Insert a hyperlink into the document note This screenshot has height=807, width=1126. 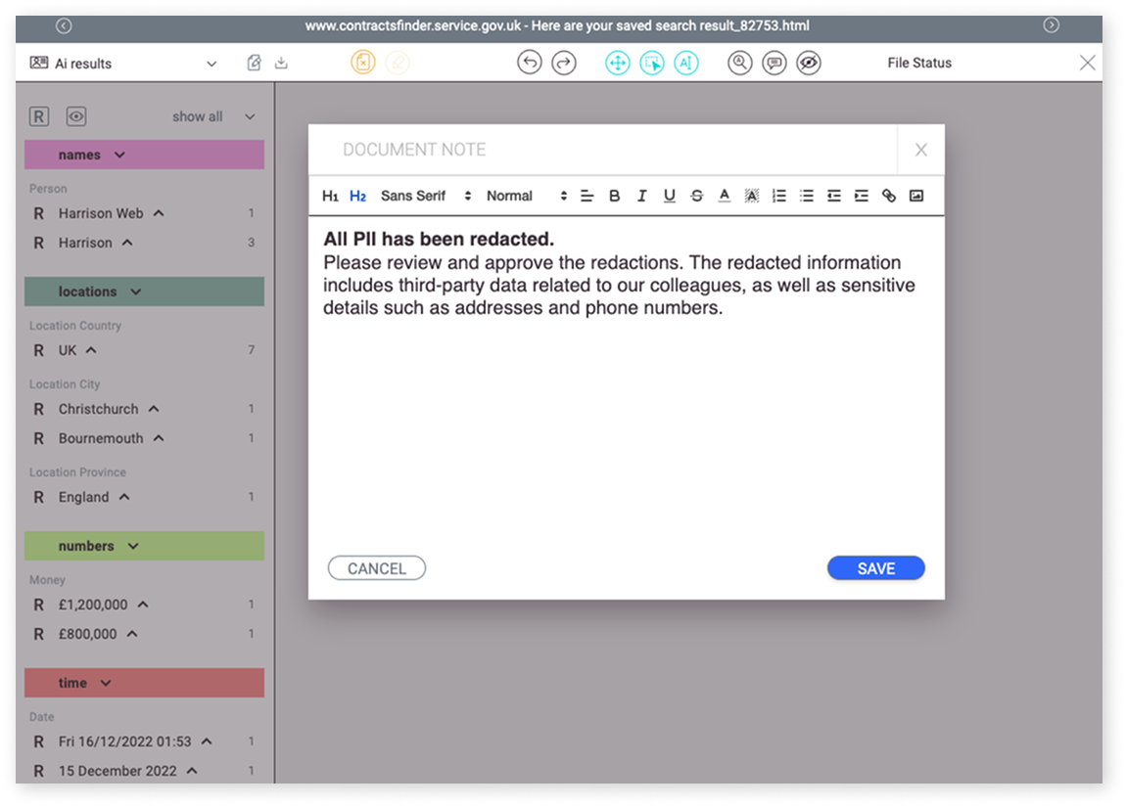[x=888, y=196]
